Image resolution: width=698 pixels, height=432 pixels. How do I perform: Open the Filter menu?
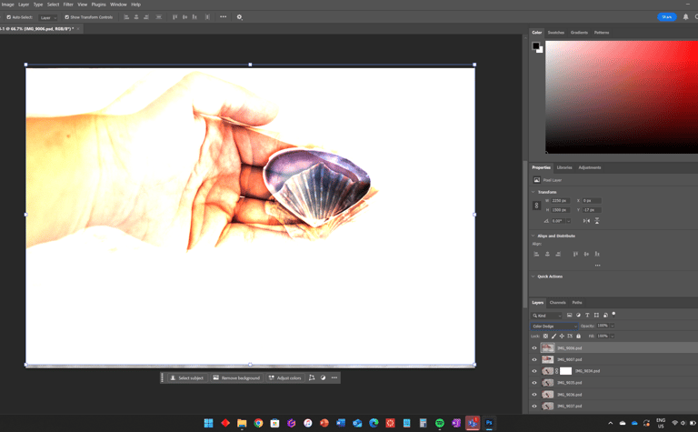68,5
